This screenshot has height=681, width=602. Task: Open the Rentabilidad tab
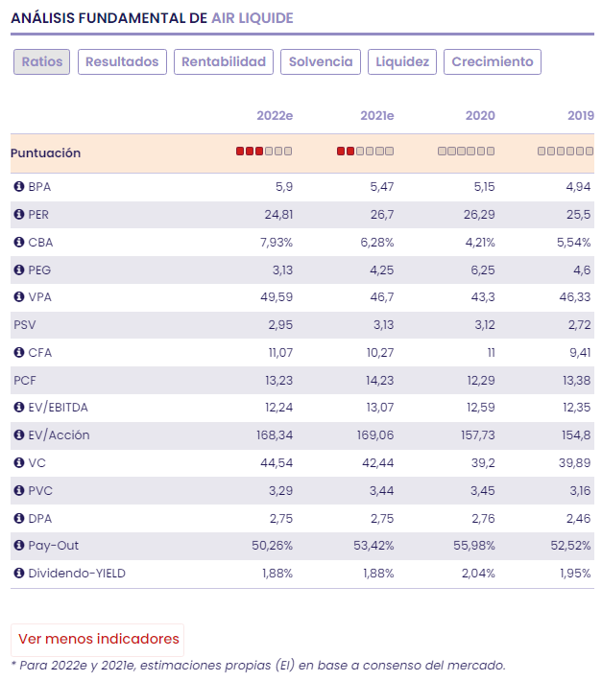coord(224,62)
